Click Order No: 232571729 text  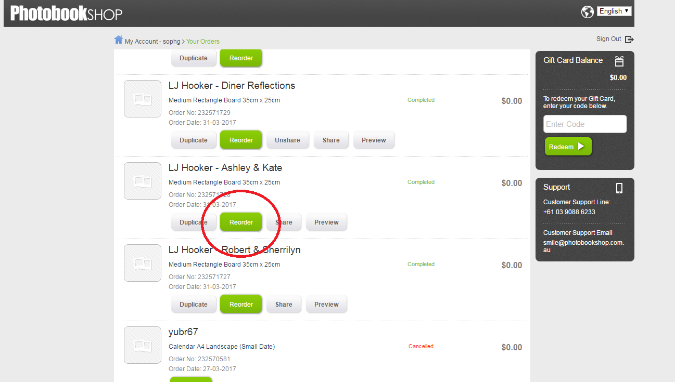[199, 113]
